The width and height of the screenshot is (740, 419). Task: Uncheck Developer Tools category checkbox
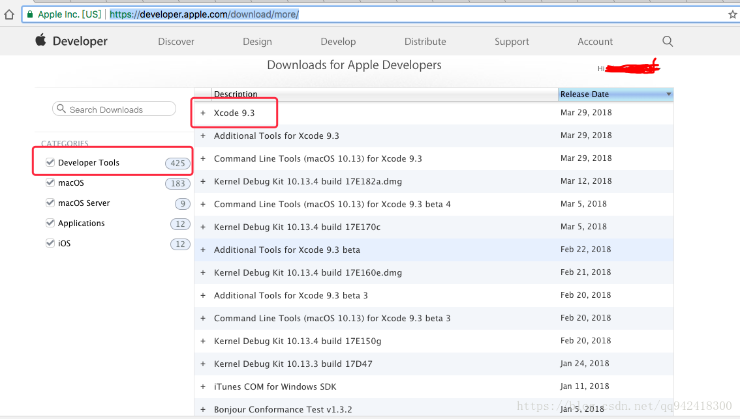50,162
